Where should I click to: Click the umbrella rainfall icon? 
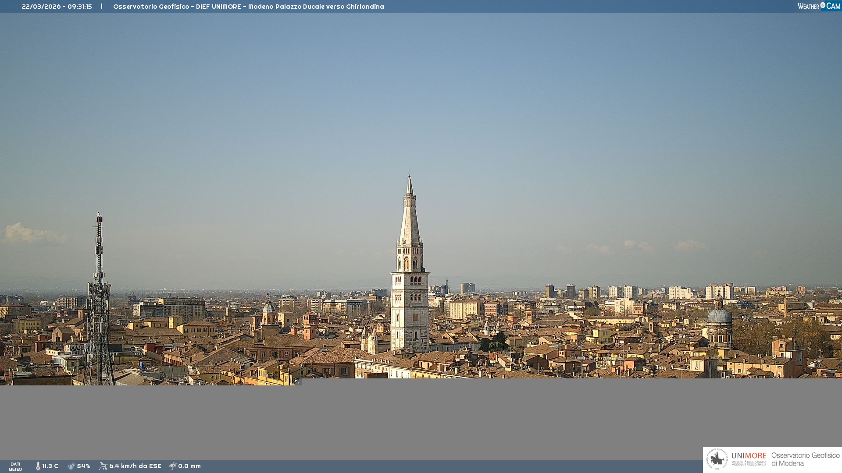173,466
